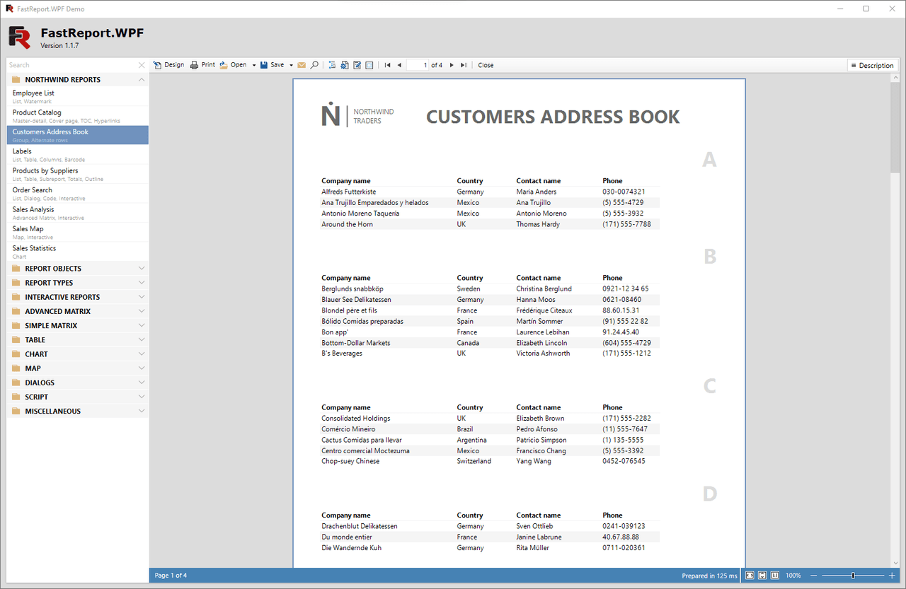Go to the first page
This screenshot has height=589, width=906.
tap(387, 65)
